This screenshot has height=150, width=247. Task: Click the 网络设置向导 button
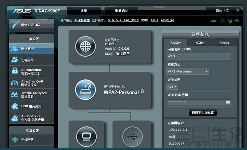coord(31,25)
